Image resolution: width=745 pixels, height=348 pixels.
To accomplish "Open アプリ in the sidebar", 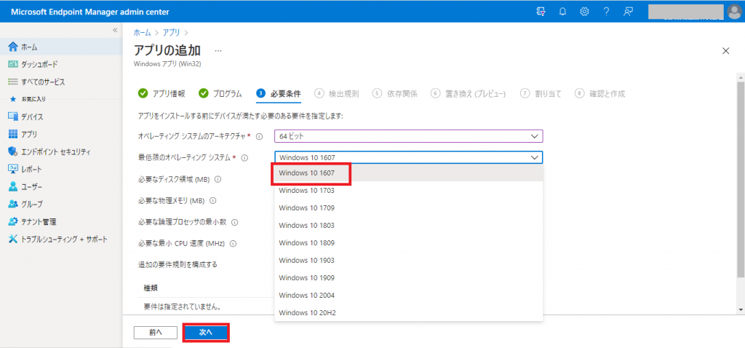I will pyautogui.click(x=61, y=135).
